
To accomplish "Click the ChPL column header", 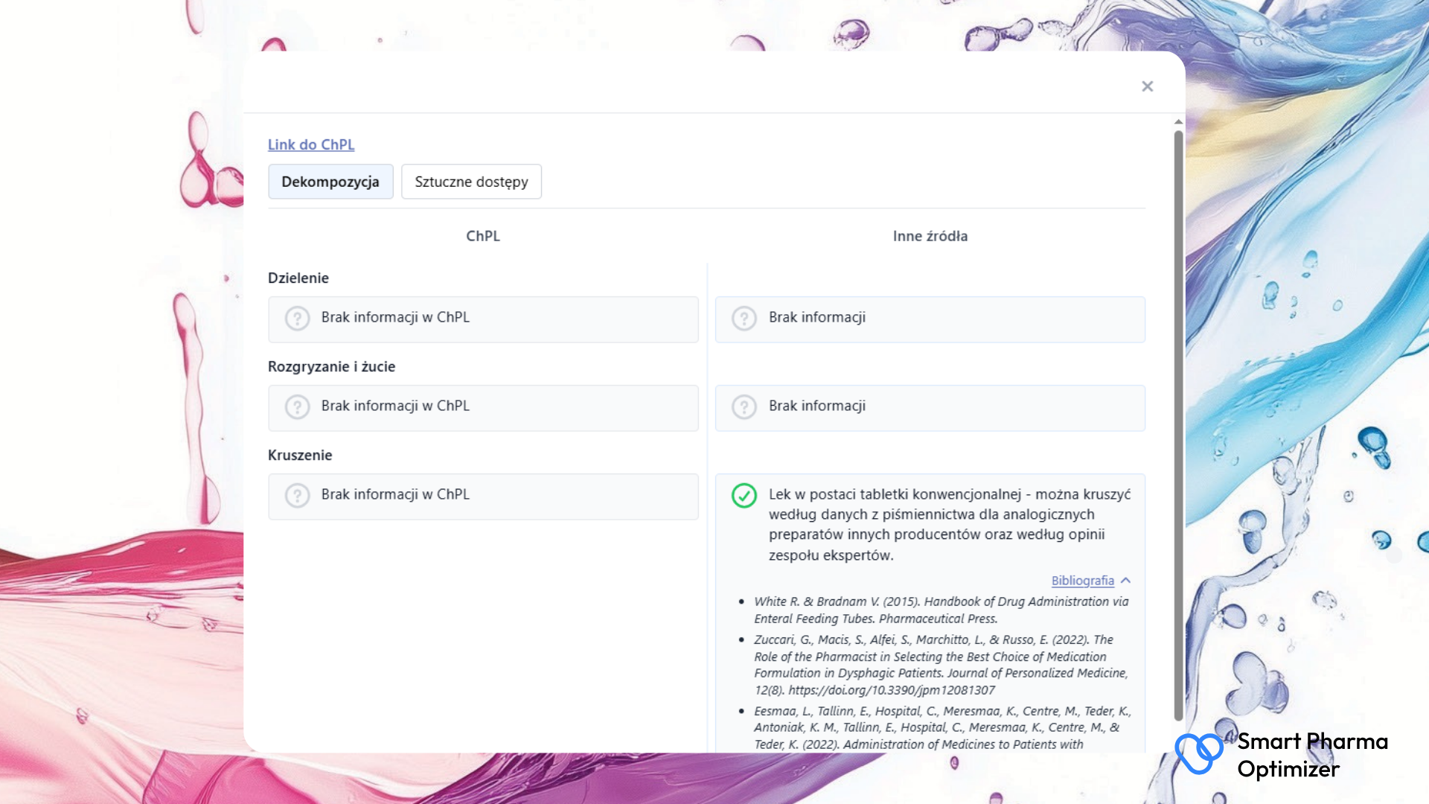I will pos(483,236).
